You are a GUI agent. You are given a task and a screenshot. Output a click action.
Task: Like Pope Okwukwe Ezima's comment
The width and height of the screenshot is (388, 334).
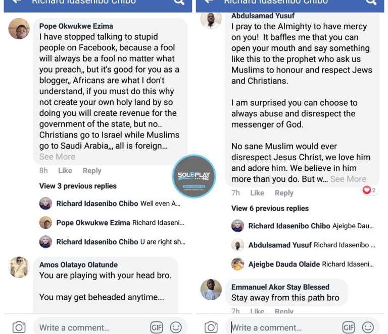click(65, 171)
